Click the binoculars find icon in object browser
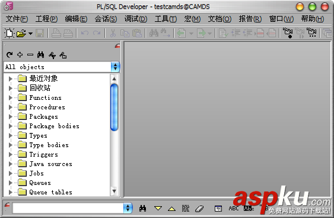The image size is (334, 218). tap(40, 55)
